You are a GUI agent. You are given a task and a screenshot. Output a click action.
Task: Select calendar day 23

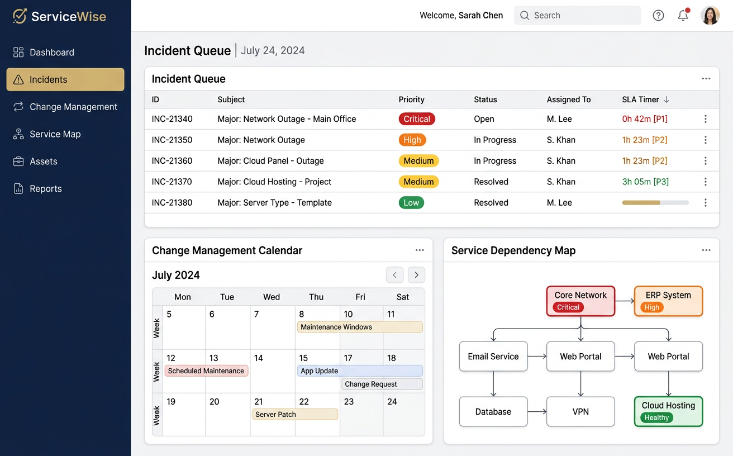[x=361, y=415]
